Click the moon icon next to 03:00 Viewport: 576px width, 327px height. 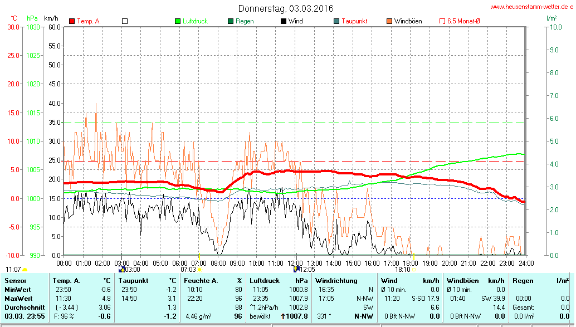121,270
